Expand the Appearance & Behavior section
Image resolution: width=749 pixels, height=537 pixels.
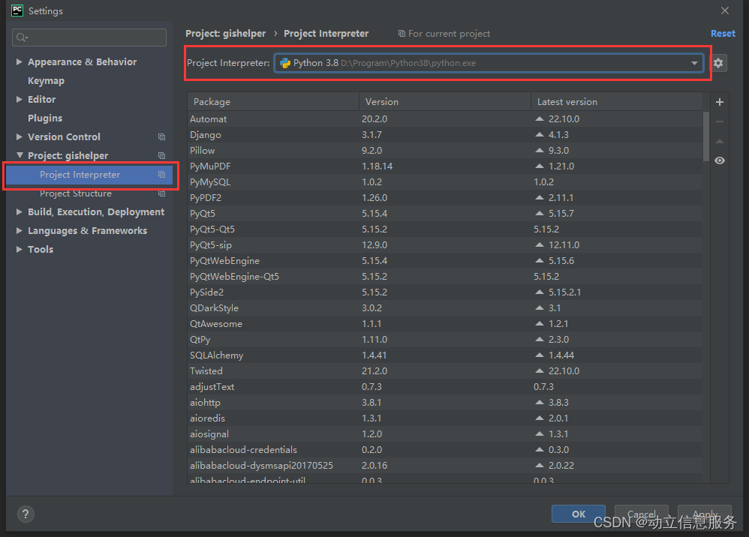coord(19,61)
